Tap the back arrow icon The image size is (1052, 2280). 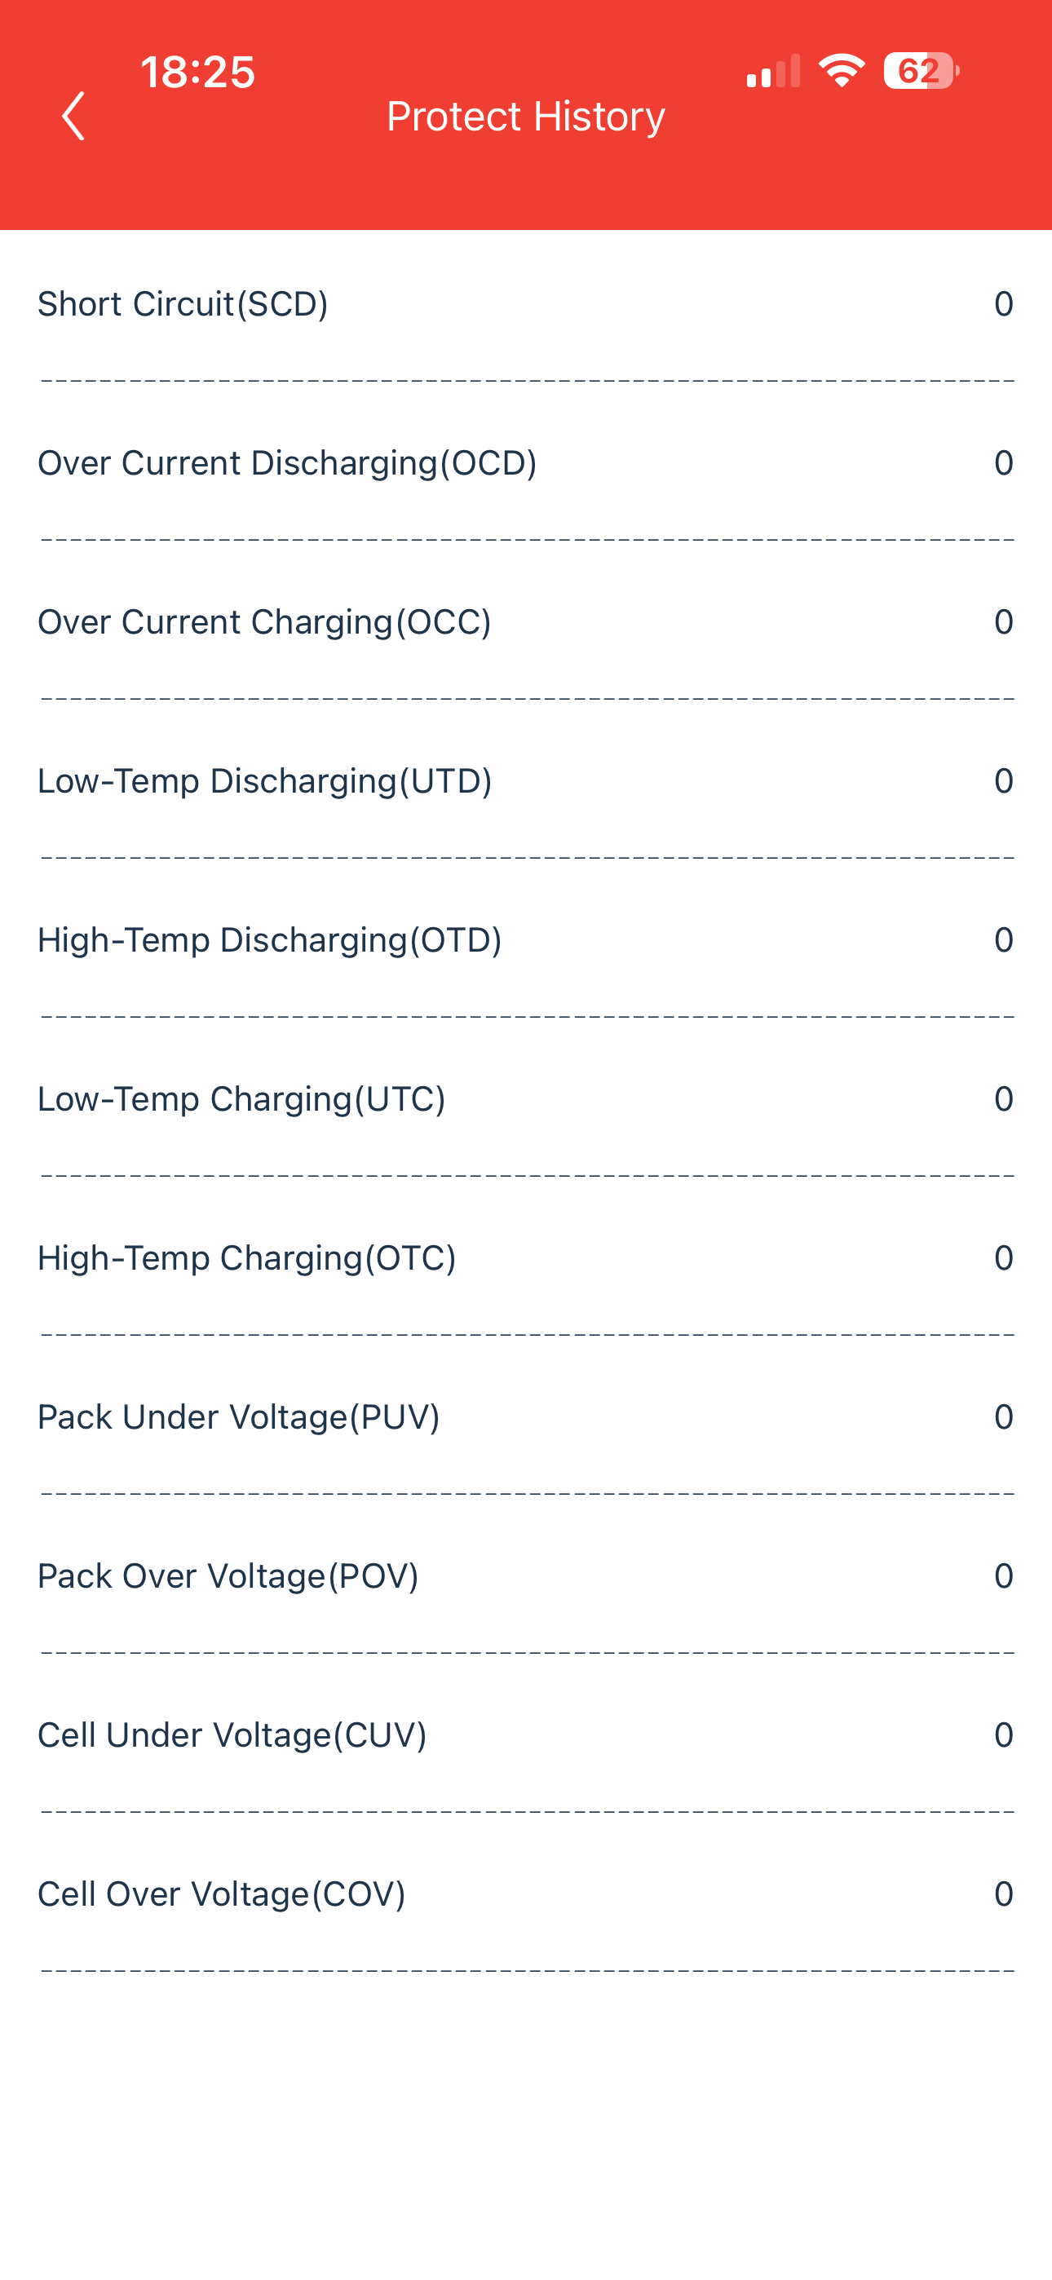click(73, 116)
